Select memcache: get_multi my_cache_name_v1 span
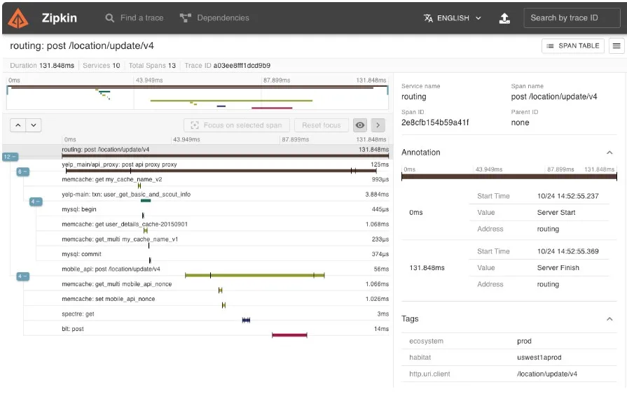The width and height of the screenshot is (627, 401). click(225, 241)
